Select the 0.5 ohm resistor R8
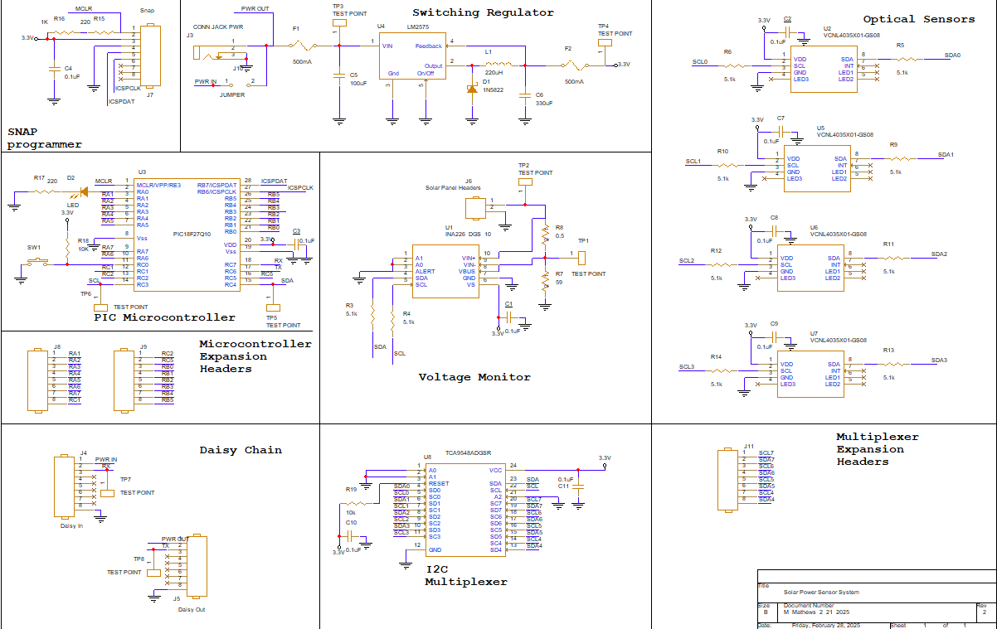The width and height of the screenshot is (997, 629). (x=545, y=236)
